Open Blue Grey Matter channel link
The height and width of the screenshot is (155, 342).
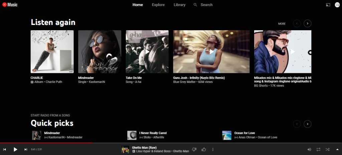pyautogui.click(x=184, y=82)
